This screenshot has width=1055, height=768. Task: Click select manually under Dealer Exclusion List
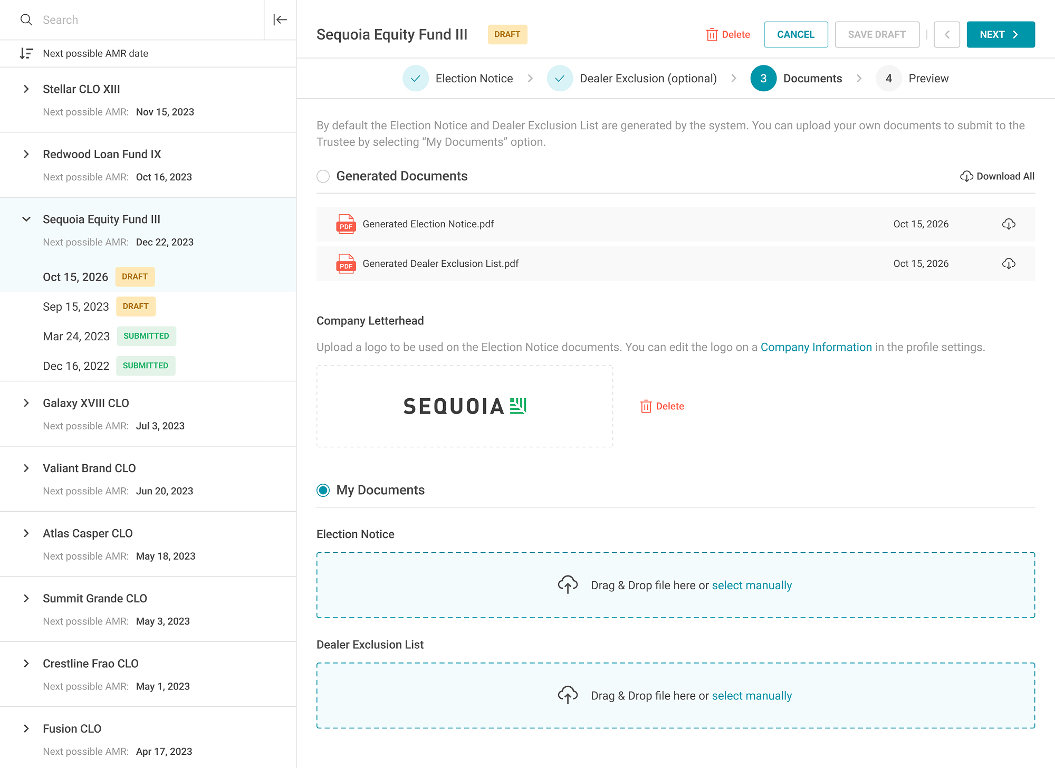[752, 696]
